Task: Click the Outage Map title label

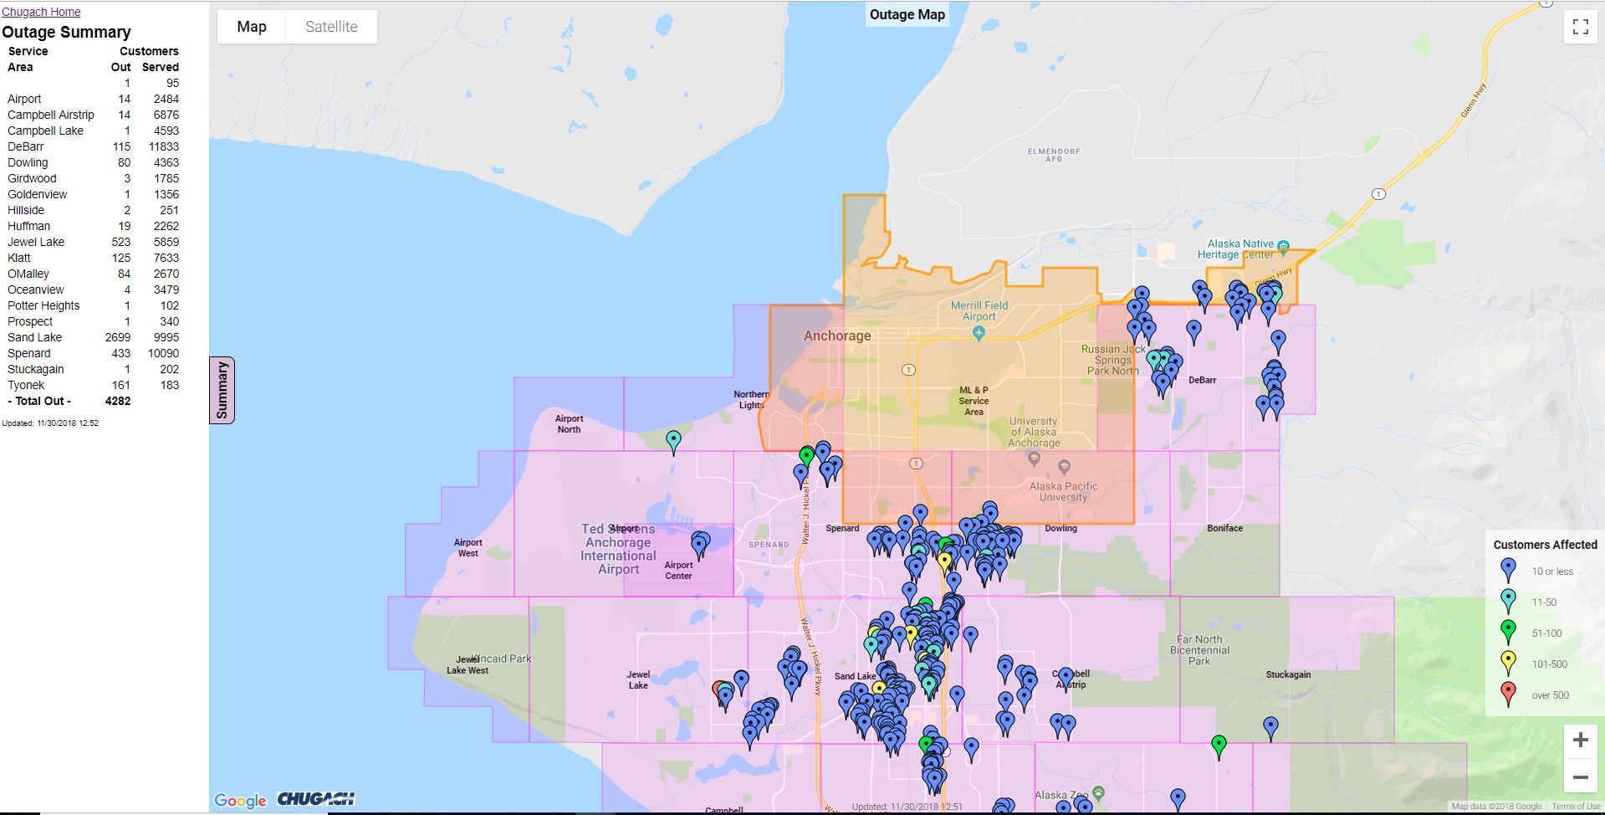Action: click(x=907, y=14)
